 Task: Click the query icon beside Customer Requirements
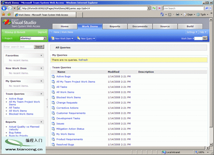pyautogui.click(x=53, y=113)
